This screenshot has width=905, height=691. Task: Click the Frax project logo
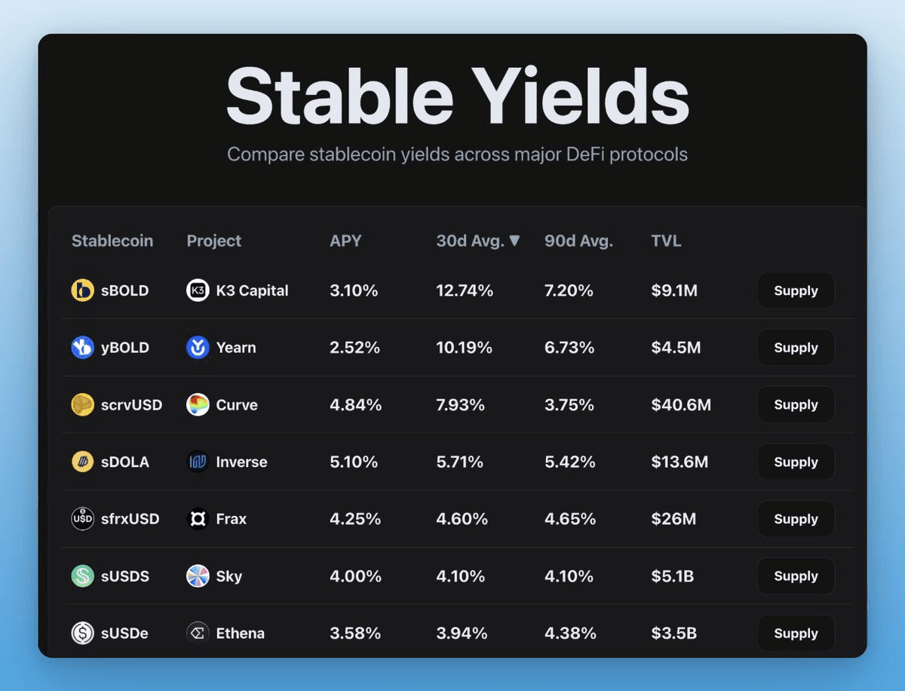click(198, 519)
